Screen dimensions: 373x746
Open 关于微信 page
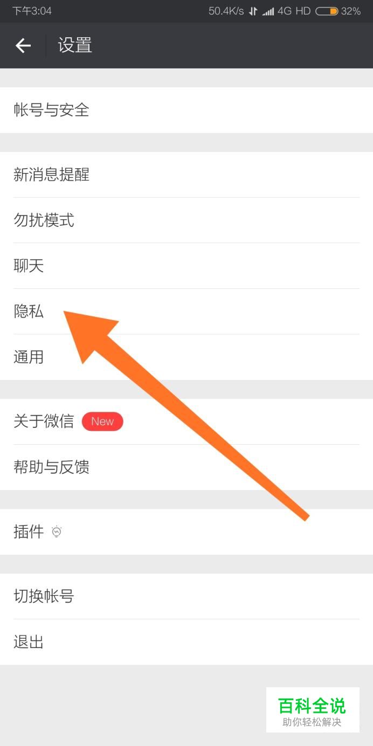[x=186, y=422]
